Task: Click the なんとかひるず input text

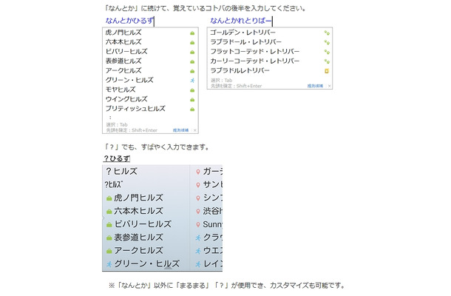Action: click(x=129, y=21)
